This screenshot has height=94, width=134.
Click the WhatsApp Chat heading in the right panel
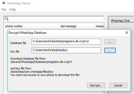(120, 21)
